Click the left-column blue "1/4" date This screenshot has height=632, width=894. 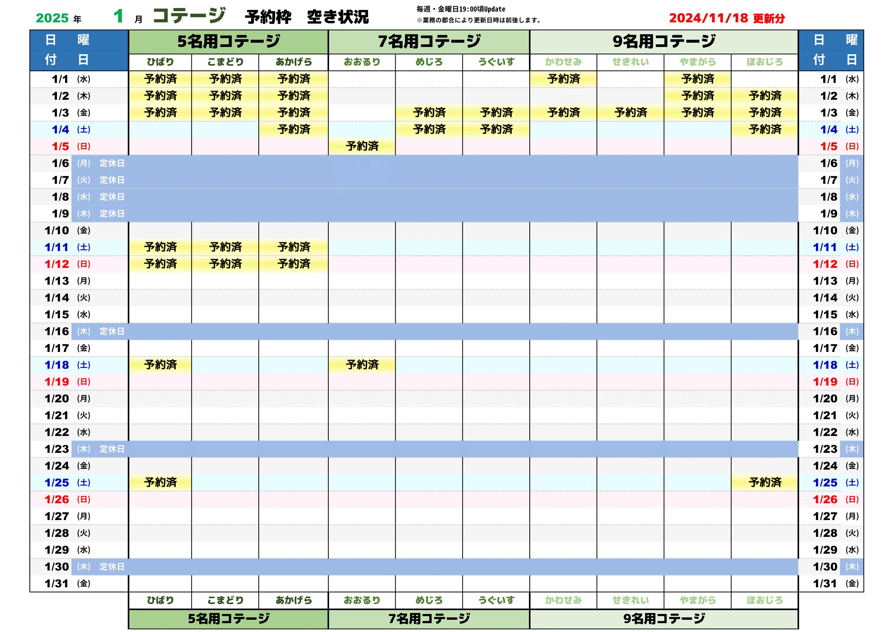point(60,130)
